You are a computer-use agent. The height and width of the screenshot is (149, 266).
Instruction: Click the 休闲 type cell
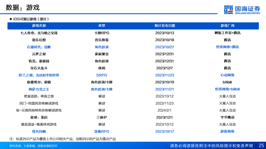point(102,68)
